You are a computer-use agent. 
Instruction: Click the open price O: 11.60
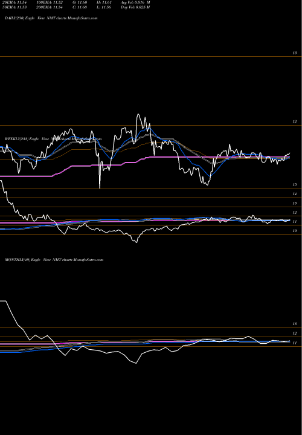click(x=80, y=2)
